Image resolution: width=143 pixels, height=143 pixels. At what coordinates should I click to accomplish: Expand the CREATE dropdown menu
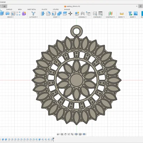pyautogui.click(x=10, y=17)
